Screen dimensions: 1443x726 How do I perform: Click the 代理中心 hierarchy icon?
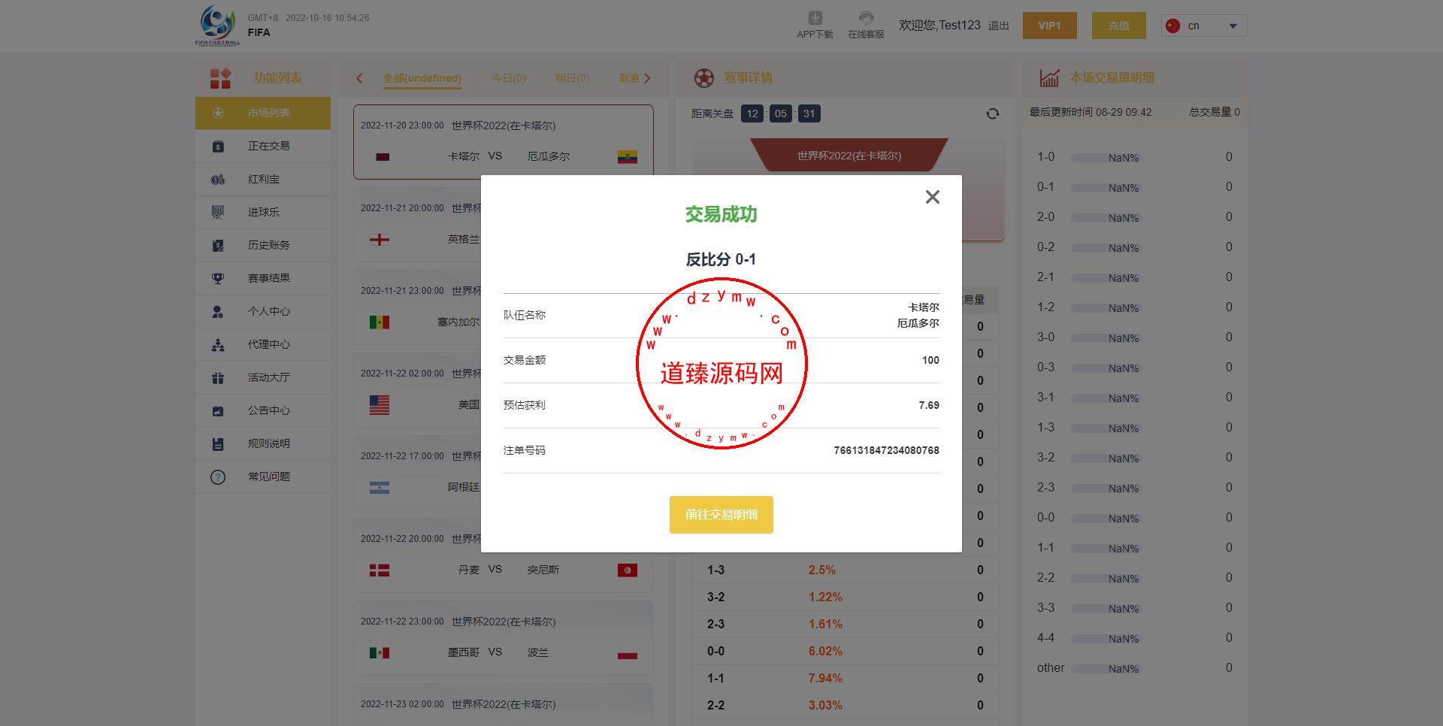(x=218, y=344)
